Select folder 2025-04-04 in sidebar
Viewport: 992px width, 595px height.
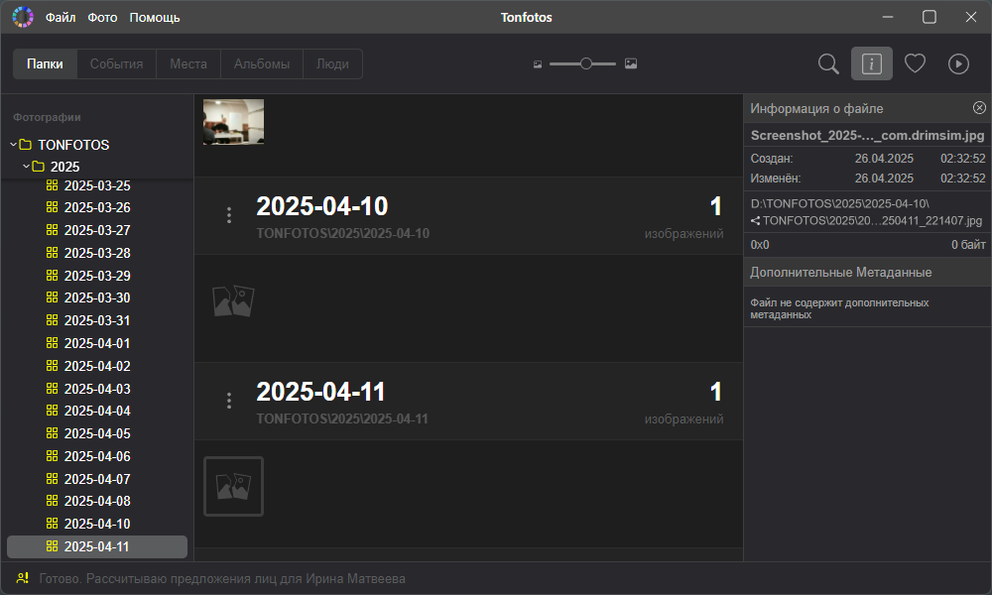tap(97, 411)
